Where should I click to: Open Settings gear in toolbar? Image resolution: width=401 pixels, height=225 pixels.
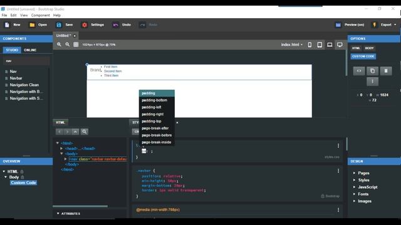tap(85, 25)
